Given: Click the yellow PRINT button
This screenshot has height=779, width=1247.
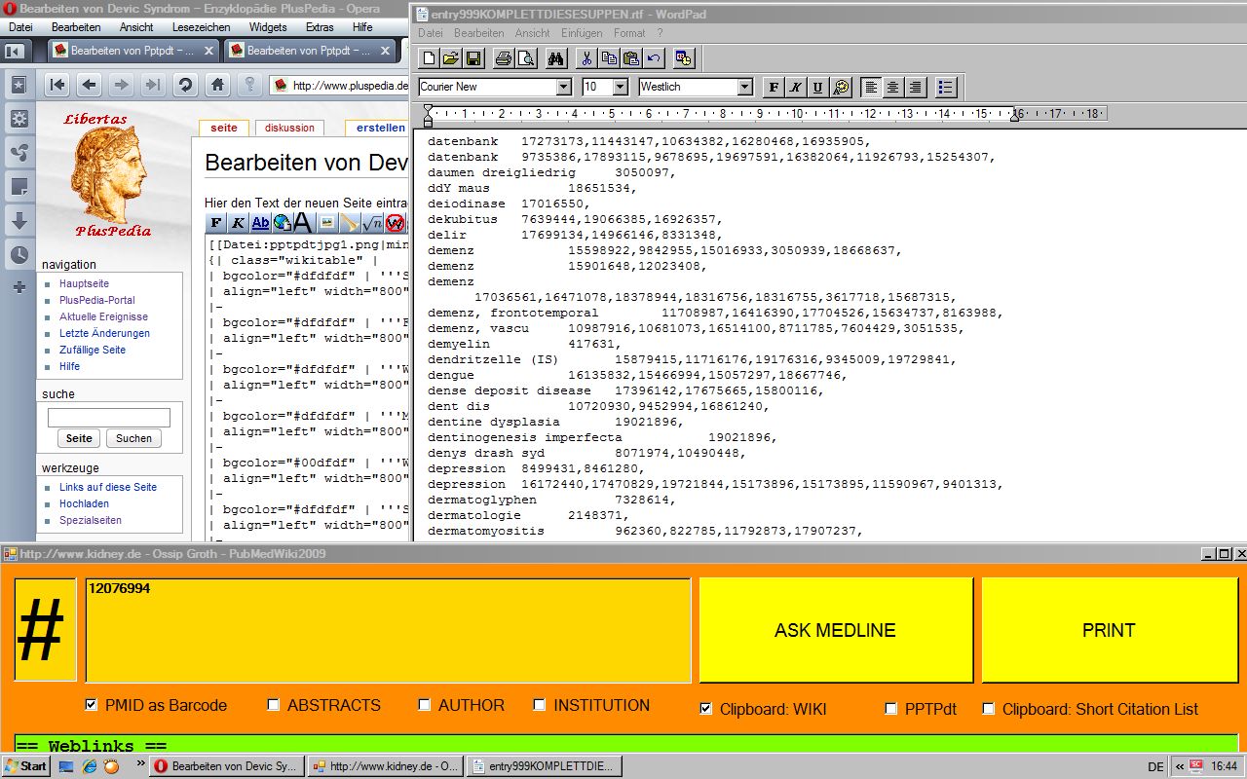Looking at the screenshot, I should [1109, 630].
